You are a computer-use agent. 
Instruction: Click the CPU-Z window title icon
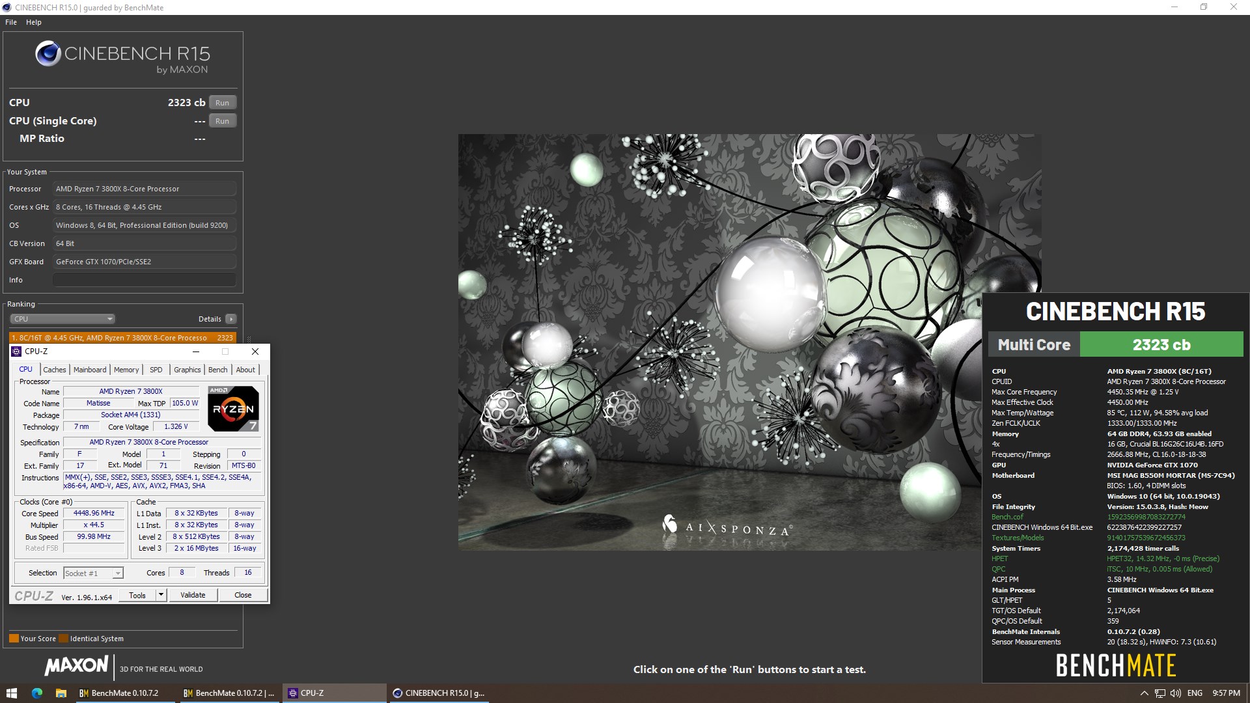[x=17, y=351]
